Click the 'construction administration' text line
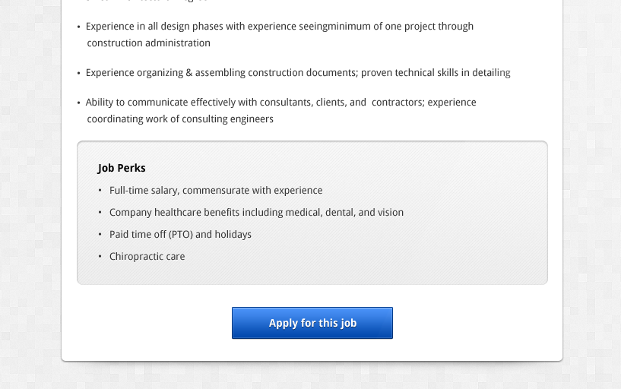The height and width of the screenshot is (389, 621). pyautogui.click(x=148, y=43)
